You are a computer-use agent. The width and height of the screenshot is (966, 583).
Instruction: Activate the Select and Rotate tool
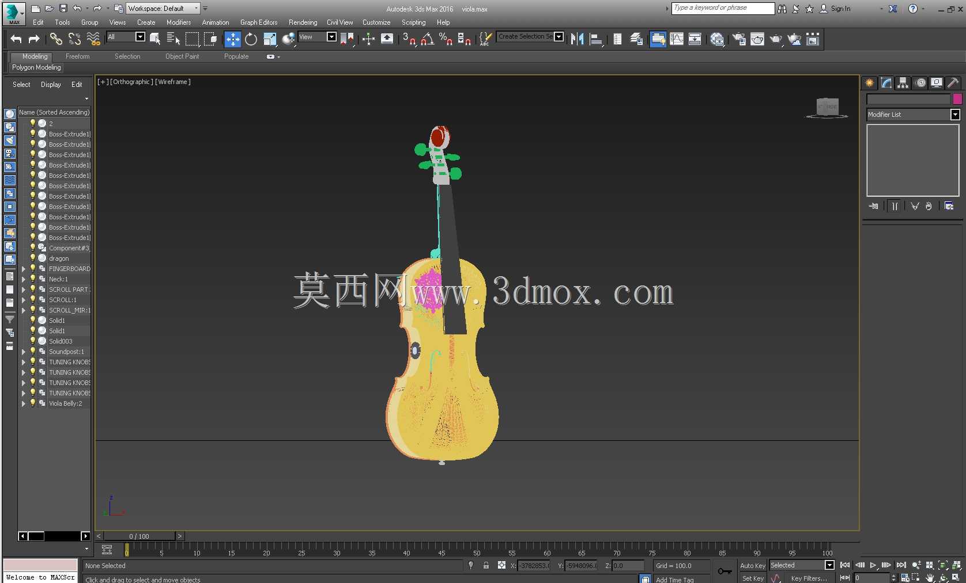coord(251,39)
